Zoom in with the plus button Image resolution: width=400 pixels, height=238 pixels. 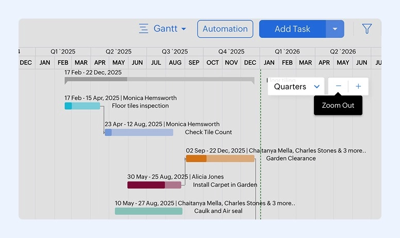[358, 86]
